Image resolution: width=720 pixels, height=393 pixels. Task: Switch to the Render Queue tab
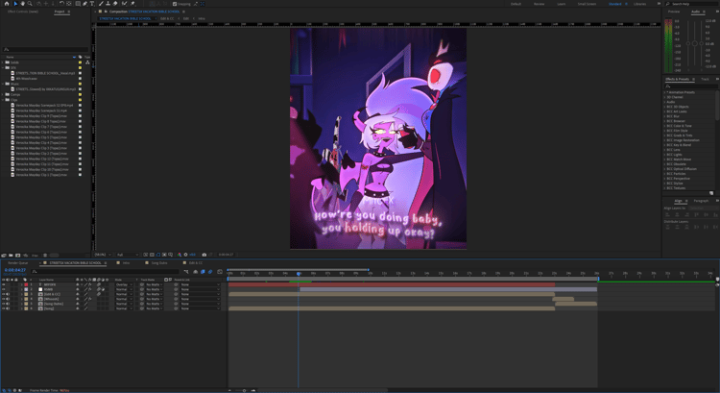coord(18,263)
